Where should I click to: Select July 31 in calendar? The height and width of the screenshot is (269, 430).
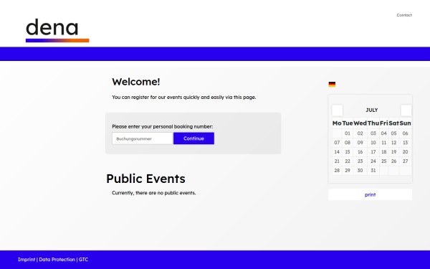[x=373, y=171]
